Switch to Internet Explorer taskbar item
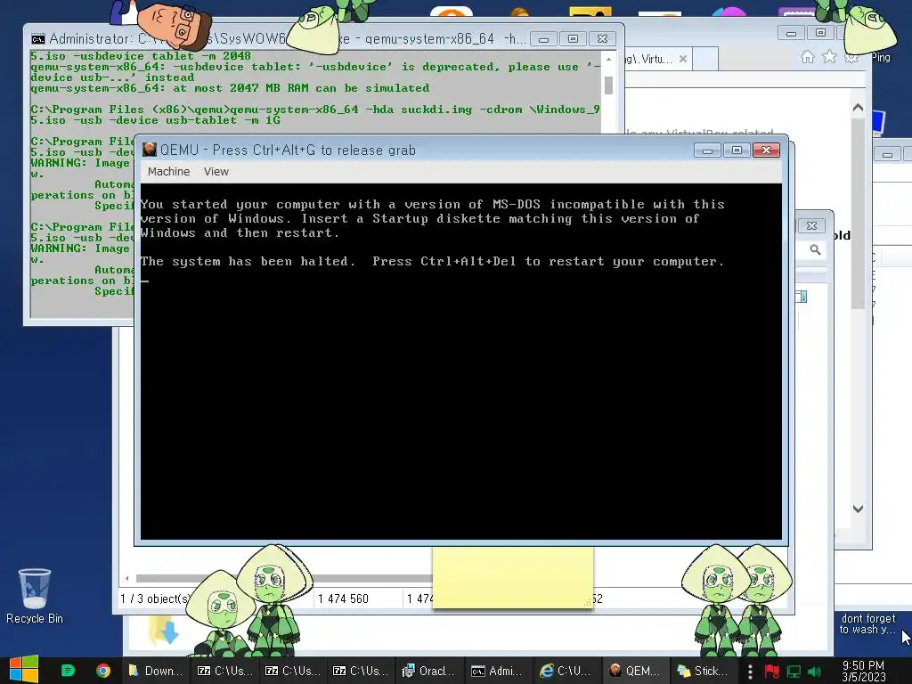 pos(565,671)
